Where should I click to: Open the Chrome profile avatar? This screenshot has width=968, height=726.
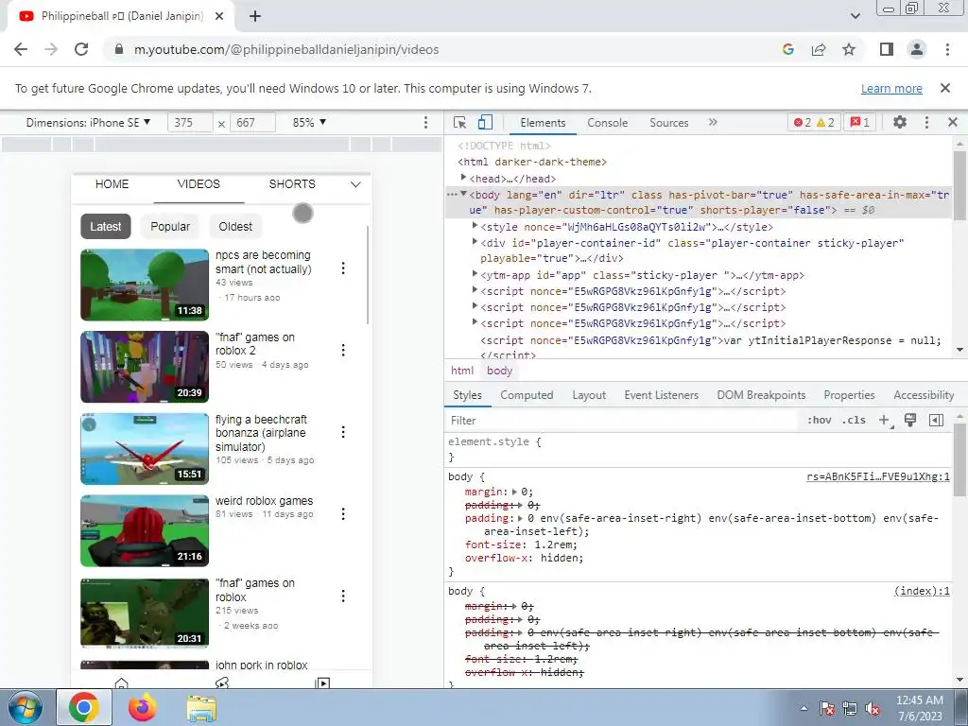tap(917, 49)
